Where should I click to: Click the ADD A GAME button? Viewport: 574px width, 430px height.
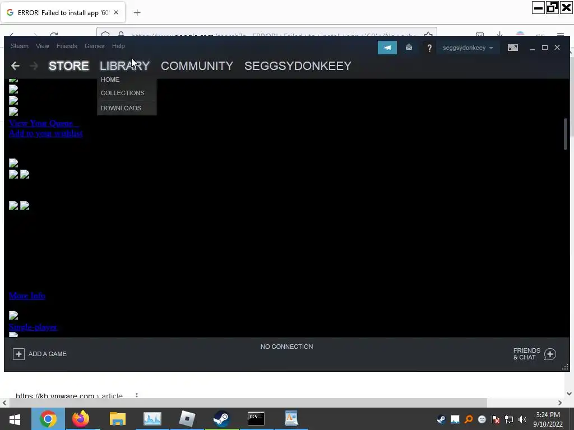[x=40, y=354]
